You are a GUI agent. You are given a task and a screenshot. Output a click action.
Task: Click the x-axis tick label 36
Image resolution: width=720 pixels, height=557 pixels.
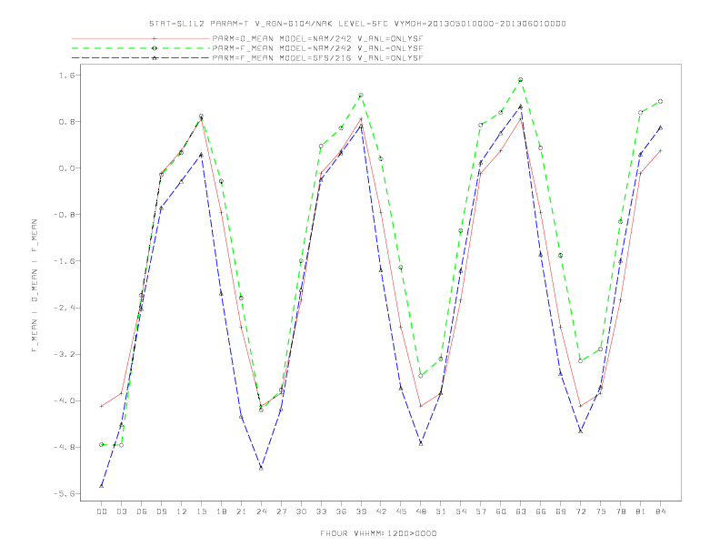tap(341, 511)
